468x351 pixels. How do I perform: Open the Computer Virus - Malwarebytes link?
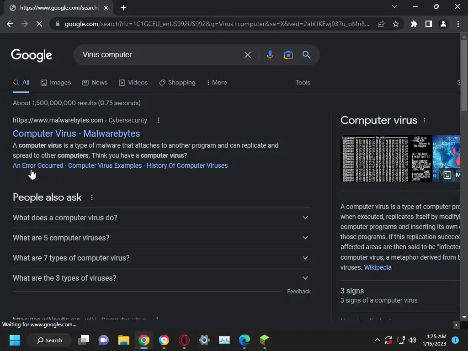click(76, 133)
